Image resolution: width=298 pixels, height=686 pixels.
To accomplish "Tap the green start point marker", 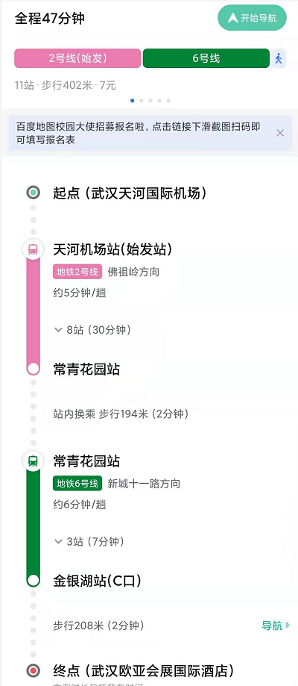I will pos(34,193).
